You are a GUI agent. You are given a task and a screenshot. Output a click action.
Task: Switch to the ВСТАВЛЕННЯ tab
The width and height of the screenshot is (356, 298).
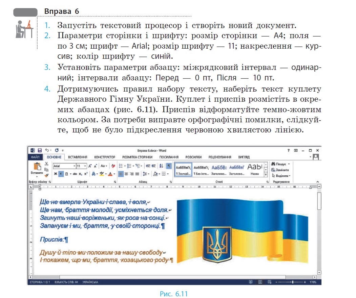[78, 157]
